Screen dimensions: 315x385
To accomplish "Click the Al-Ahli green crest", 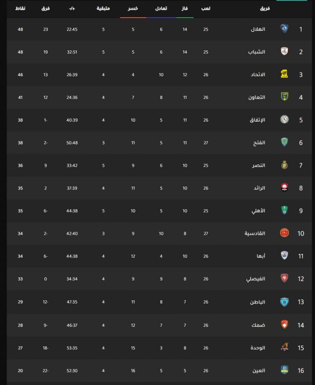I will click(x=285, y=210).
